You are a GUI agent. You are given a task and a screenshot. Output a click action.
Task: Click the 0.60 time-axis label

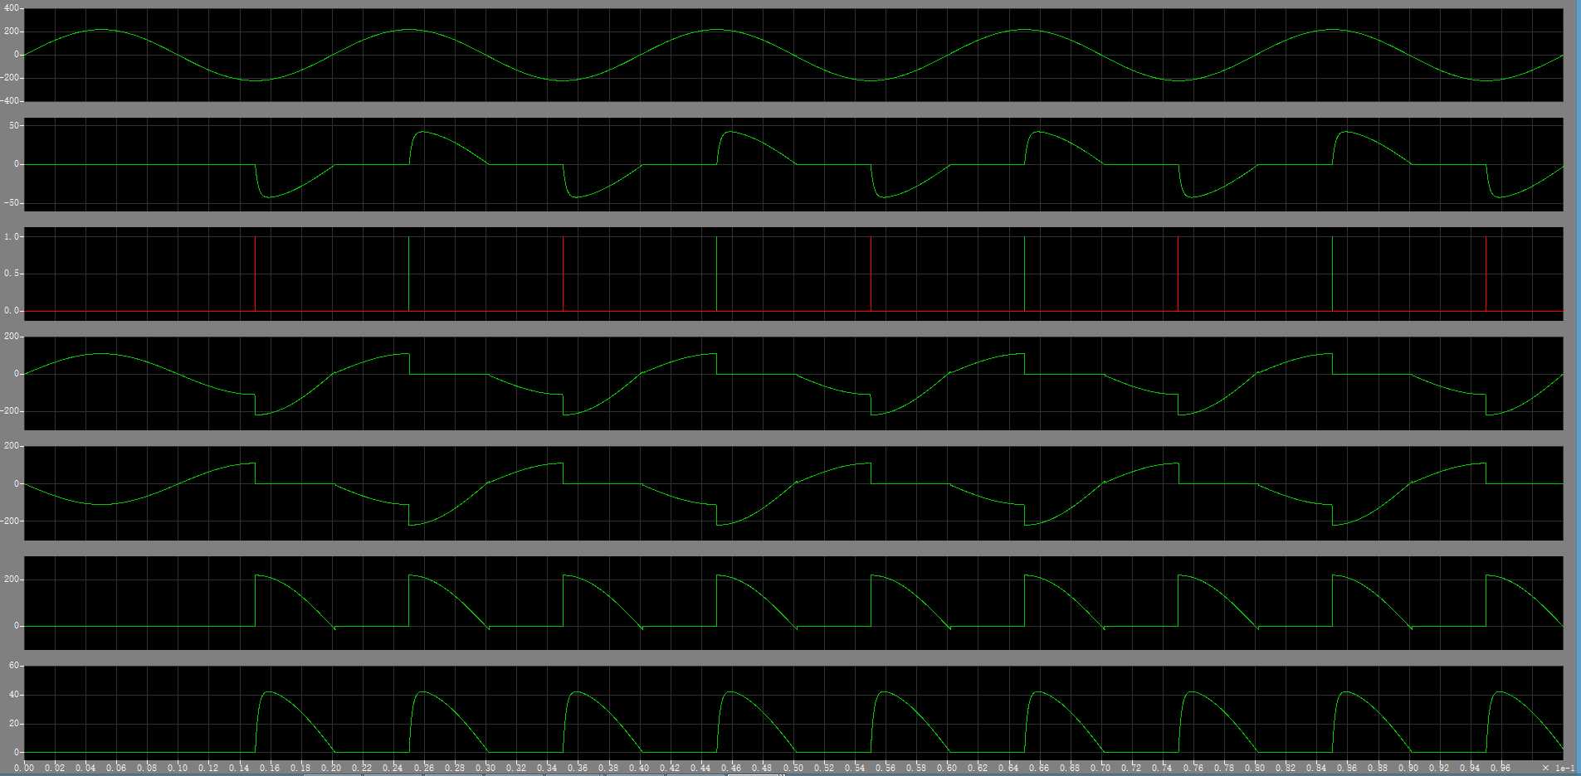click(x=947, y=768)
